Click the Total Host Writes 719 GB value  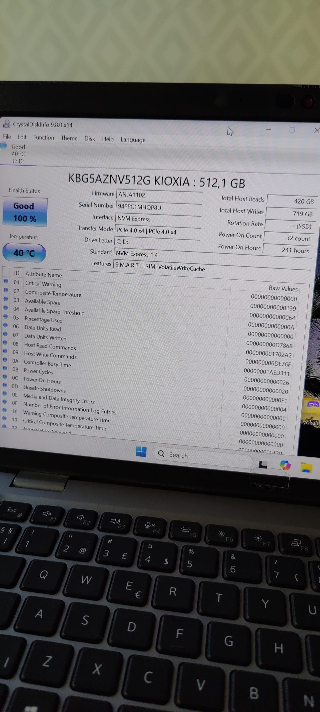tap(291, 213)
